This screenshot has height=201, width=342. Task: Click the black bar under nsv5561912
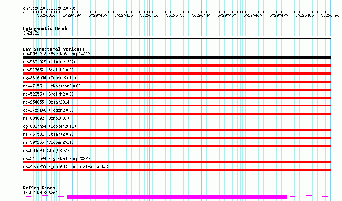coord(177,58)
